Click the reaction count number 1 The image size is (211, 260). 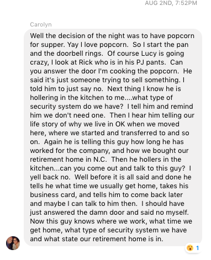(197, 248)
